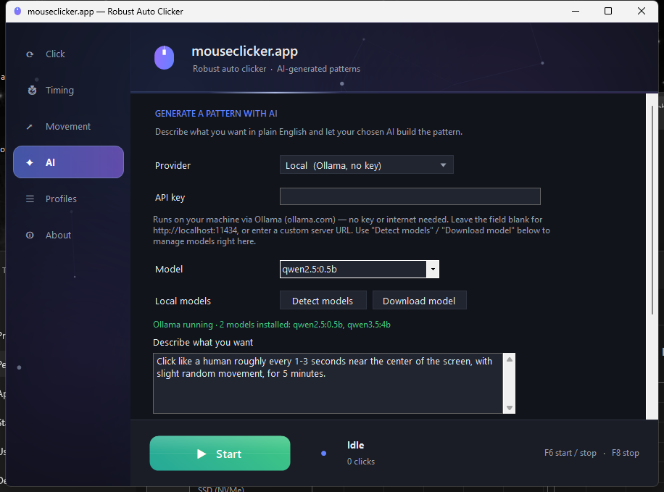Close the mouseclicker.app window
The height and width of the screenshot is (492, 664).
point(641,11)
